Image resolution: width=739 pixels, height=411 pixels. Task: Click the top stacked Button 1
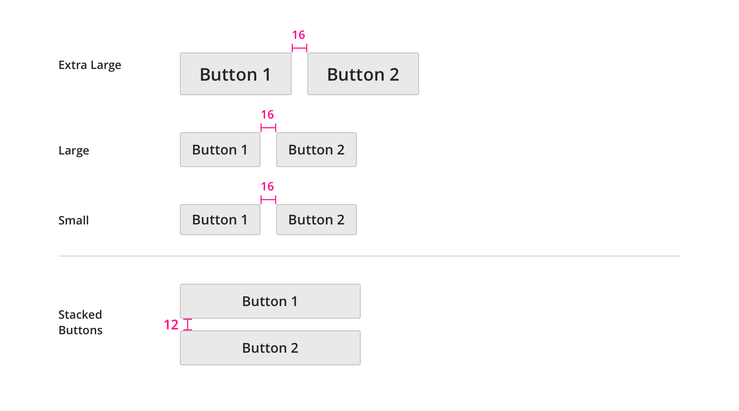point(270,301)
